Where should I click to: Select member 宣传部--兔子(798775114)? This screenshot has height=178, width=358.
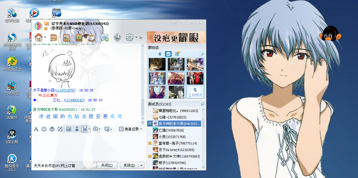pyautogui.click(x=174, y=143)
